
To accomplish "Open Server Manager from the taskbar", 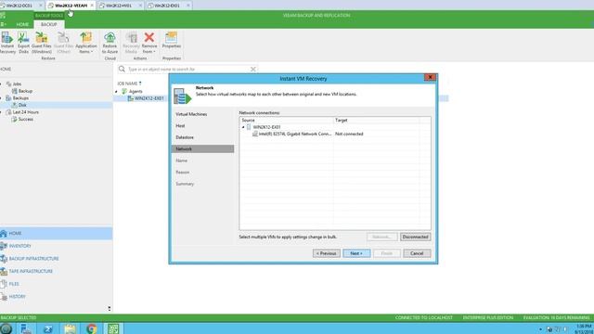I will 26,328.
